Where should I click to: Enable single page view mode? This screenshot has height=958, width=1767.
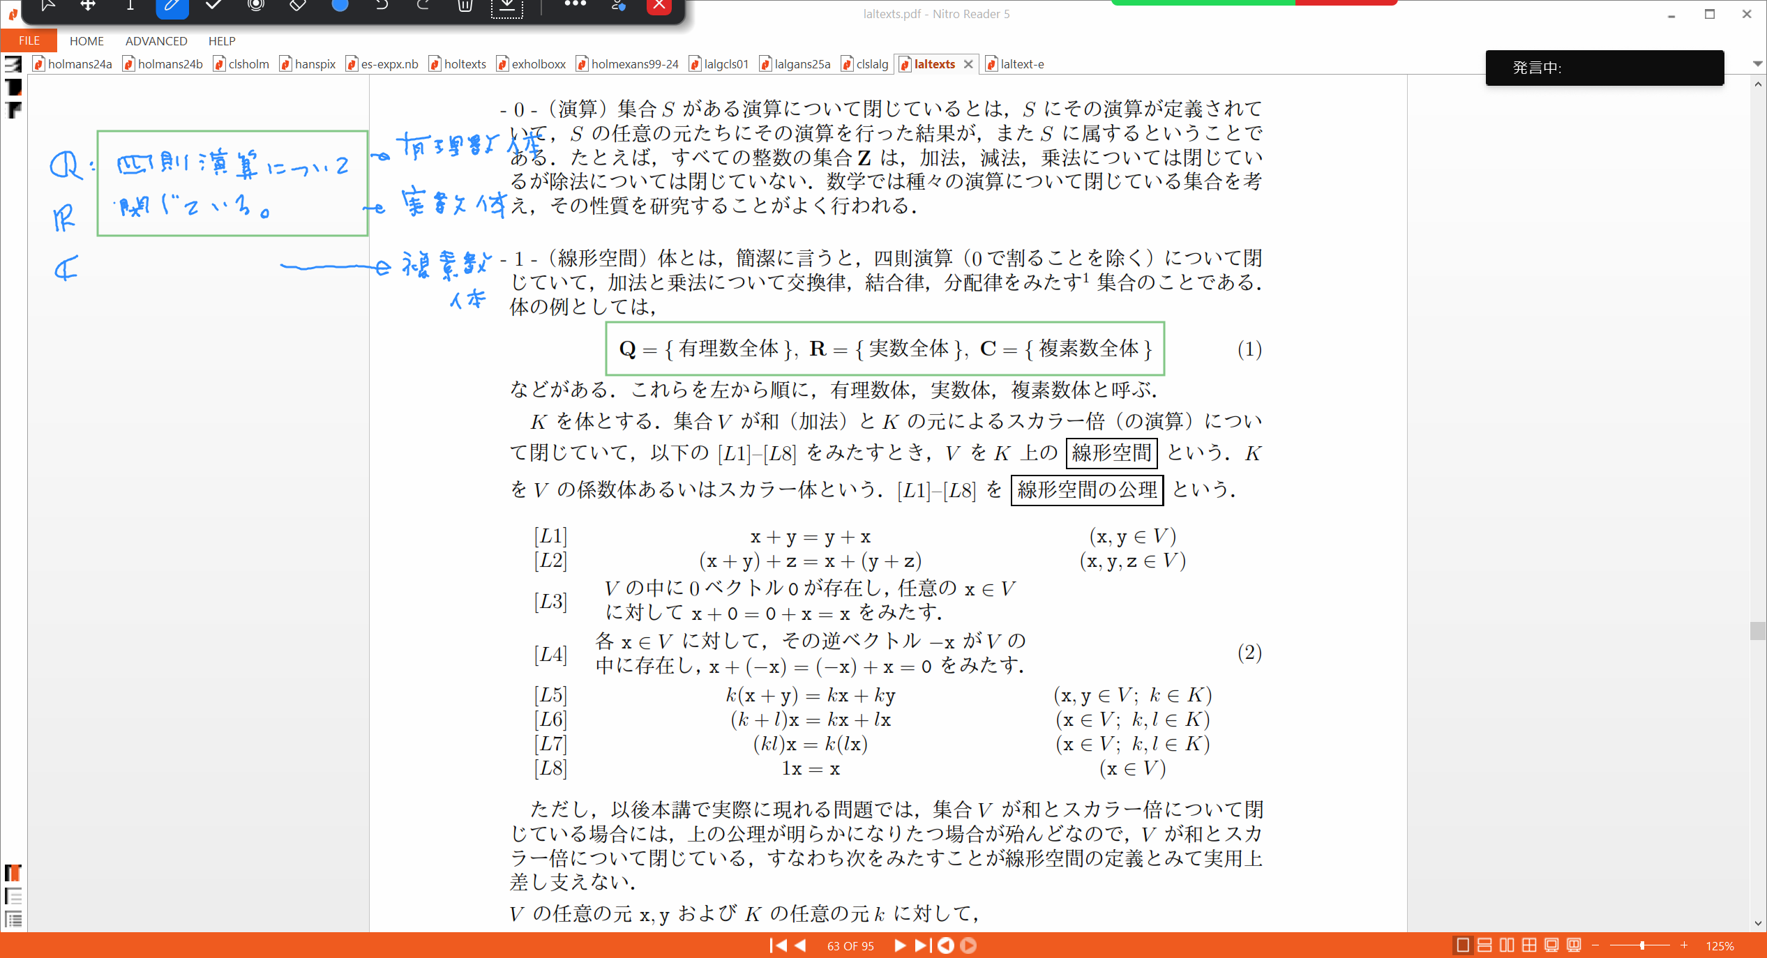point(1463,945)
